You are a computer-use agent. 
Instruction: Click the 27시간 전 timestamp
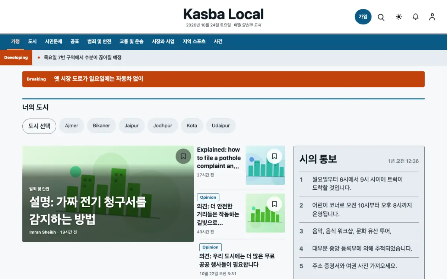tap(206, 175)
